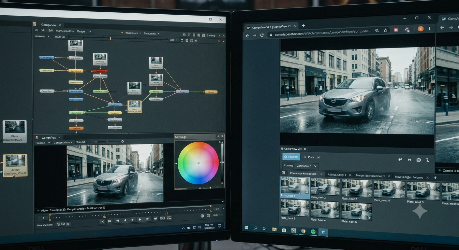Screen dimensions: 459x250
Task: Click the forward play button in transport
Action: [x=132, y=220]
